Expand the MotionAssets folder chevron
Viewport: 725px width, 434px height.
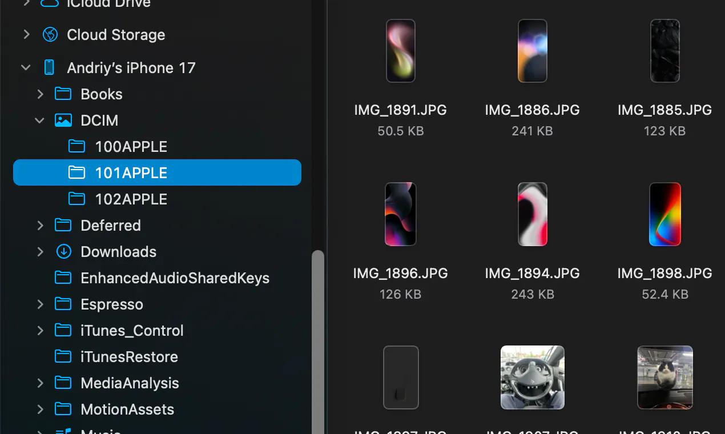(x=40, y=409)
